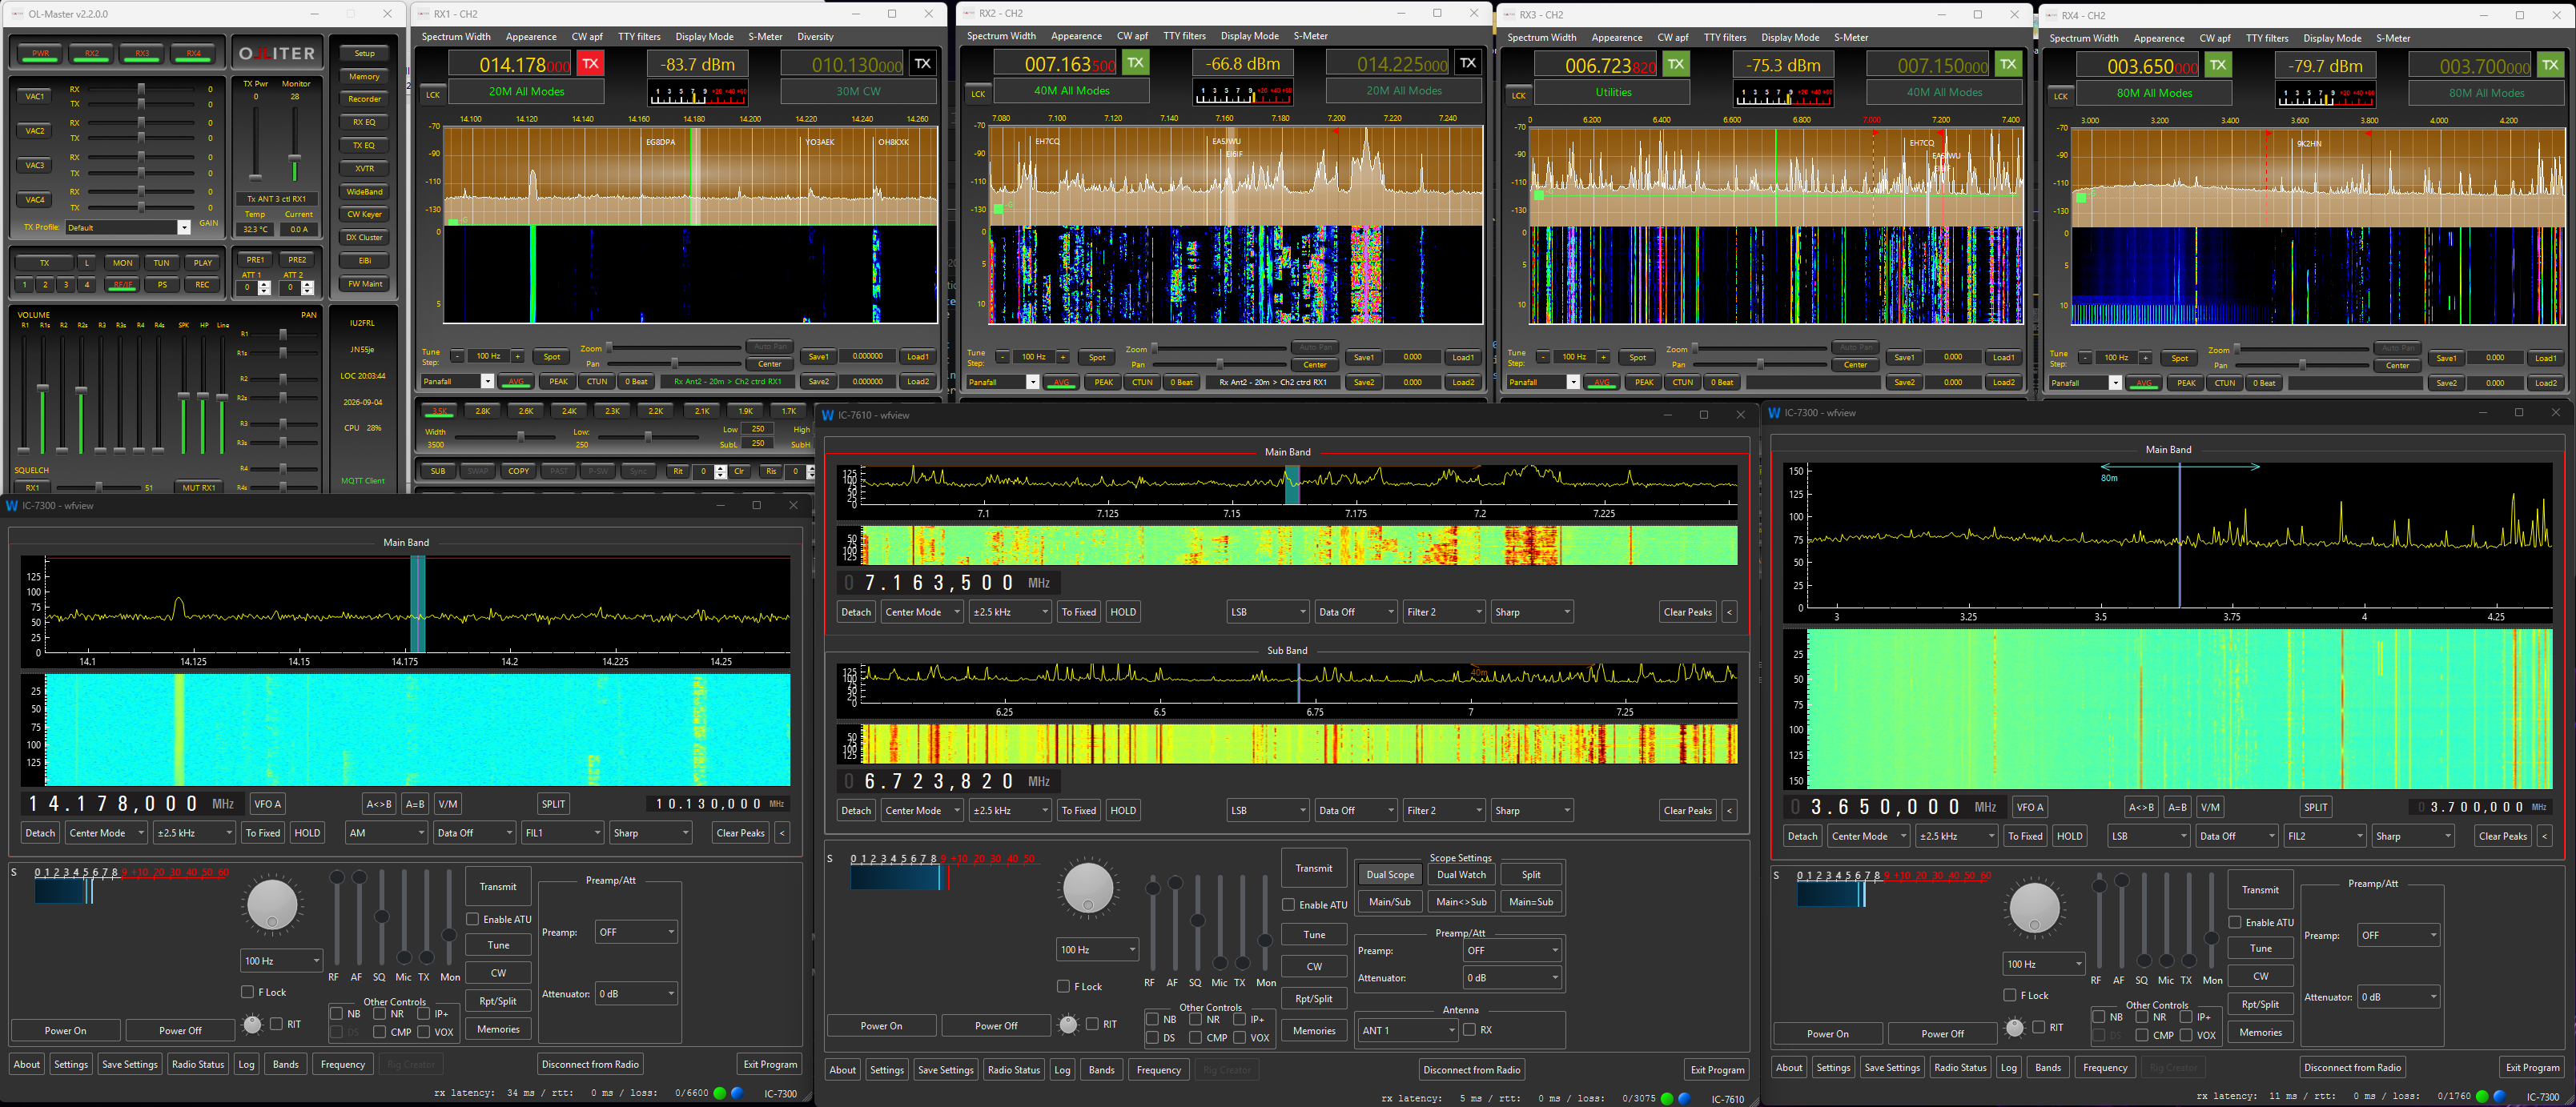Open the AM mode dropdown in left IC-7300
Image resolution: width=2576 pixels, height=1107 pixels.
[x=387, y=832]
